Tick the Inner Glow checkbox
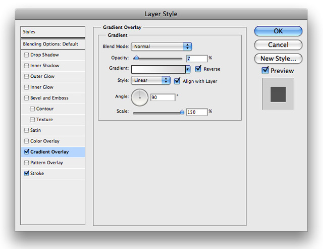The height and width of the screenshot is (249, 323). click(26, 87)
